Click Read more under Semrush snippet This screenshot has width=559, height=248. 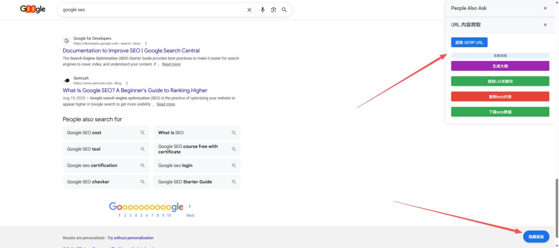tap(166, 104)
